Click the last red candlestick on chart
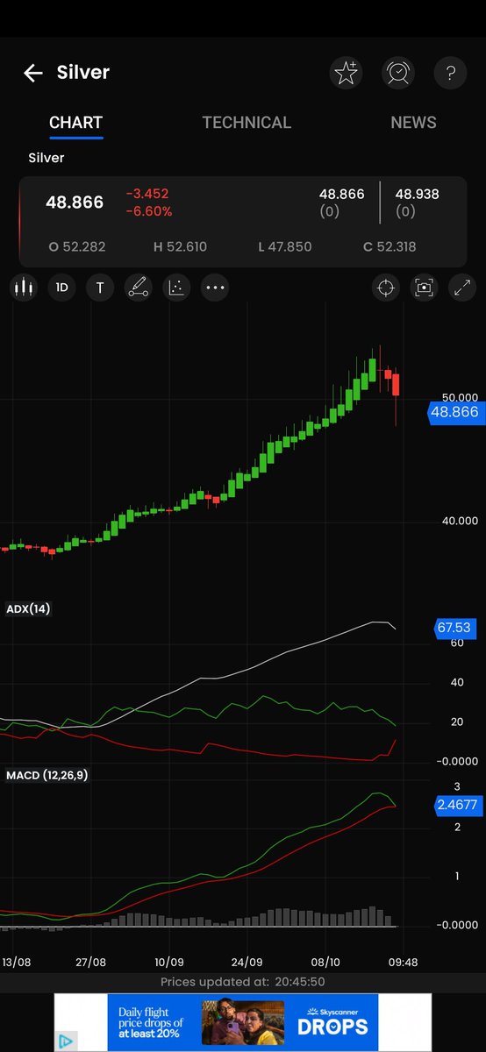 (x=396, y=385)
